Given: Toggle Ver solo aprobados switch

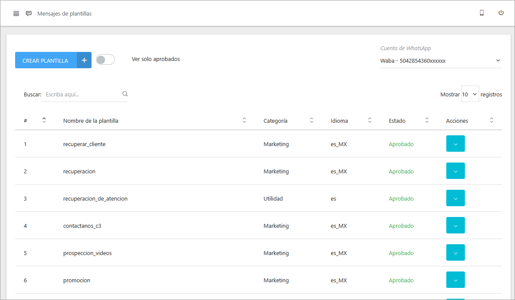Looking at the screenshot, I should tap(105, 60).
